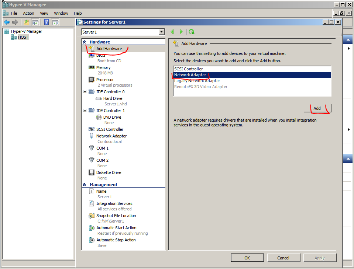Click the Cancel button
Screen dimensions: 354x269
pos(283,258)
